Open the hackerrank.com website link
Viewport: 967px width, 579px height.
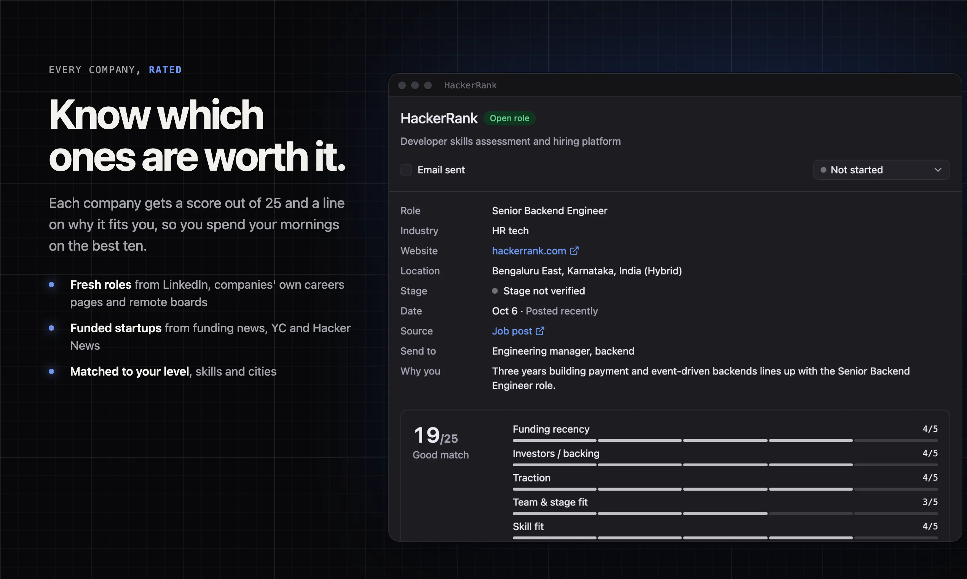coord(529,251)
